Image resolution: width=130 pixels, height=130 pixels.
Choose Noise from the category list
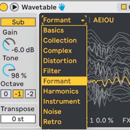64,112
